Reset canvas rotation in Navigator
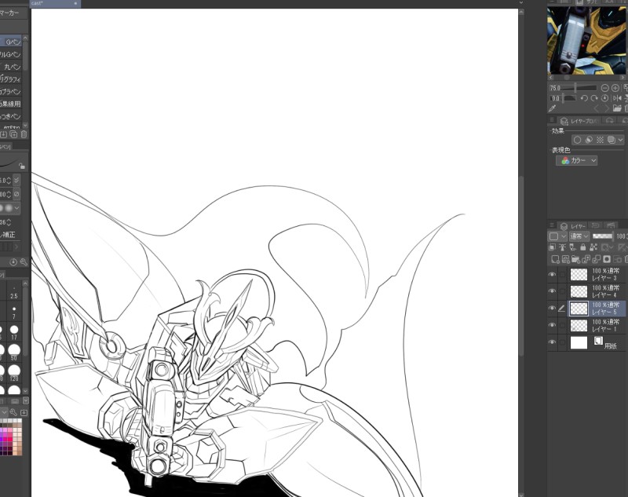This screenshot has height=497, width=628. pyautogui.click(x=604, y=98)
